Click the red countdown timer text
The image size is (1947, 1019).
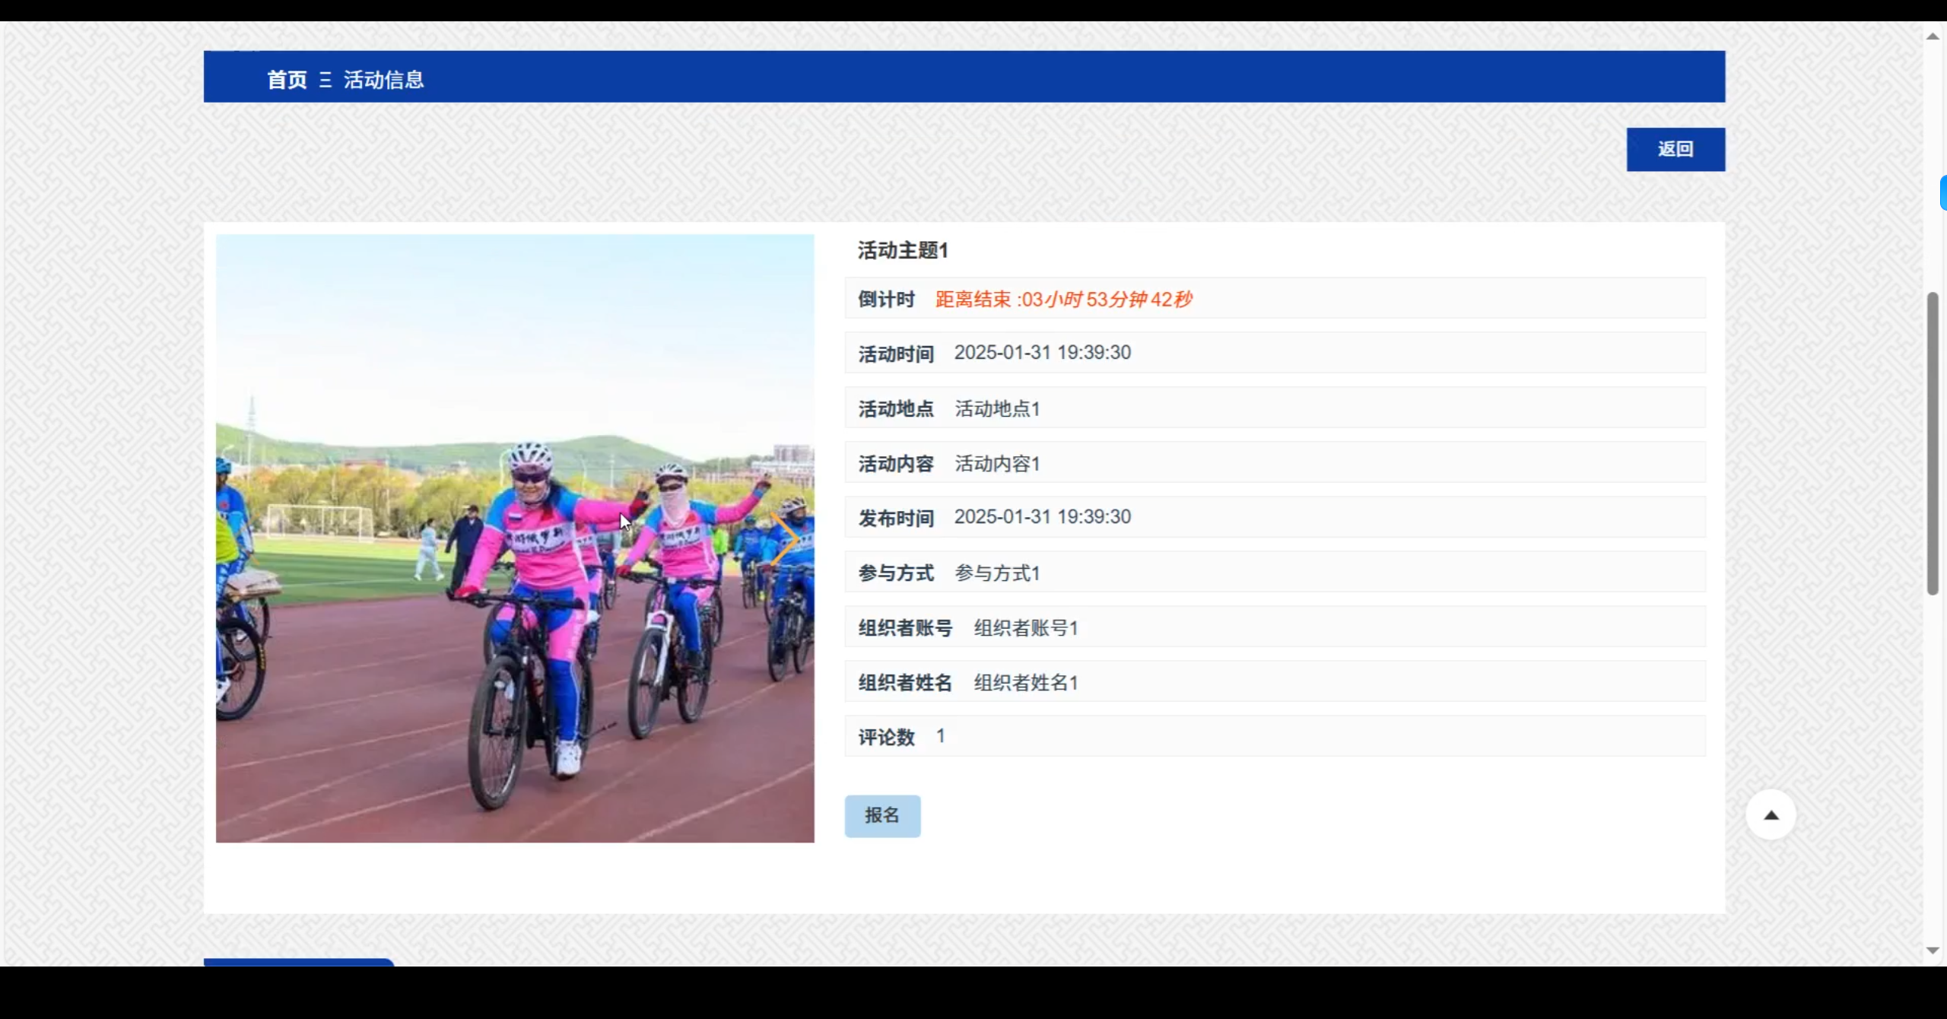(x=1063, y=299)
